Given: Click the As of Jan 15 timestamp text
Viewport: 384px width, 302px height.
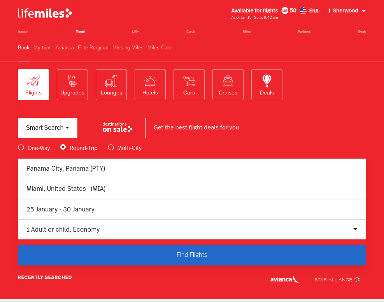Looking at the screenshot, I should tap(255, 17).
